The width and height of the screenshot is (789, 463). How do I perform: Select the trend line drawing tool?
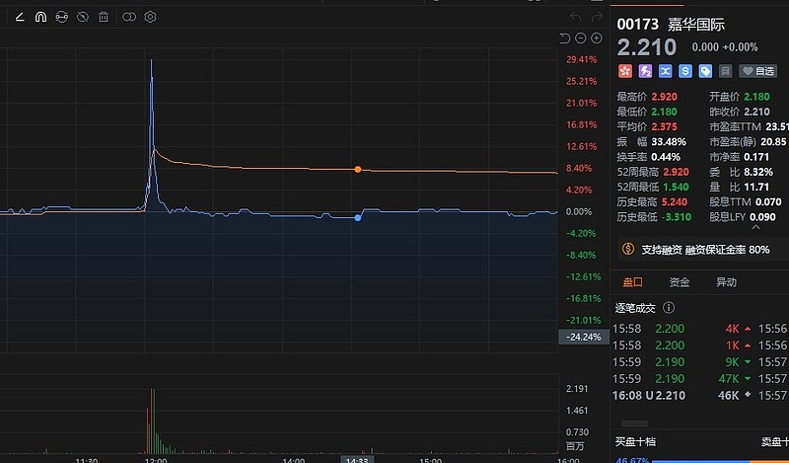coord(21,17)
